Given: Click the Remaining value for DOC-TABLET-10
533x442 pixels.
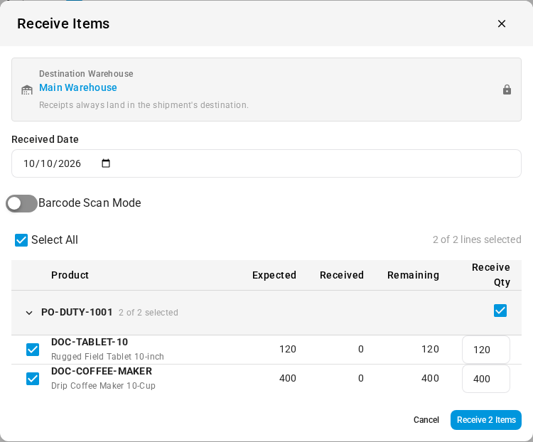Looking at the screenshot, I should pyautogui.click(x=431, y=349).
